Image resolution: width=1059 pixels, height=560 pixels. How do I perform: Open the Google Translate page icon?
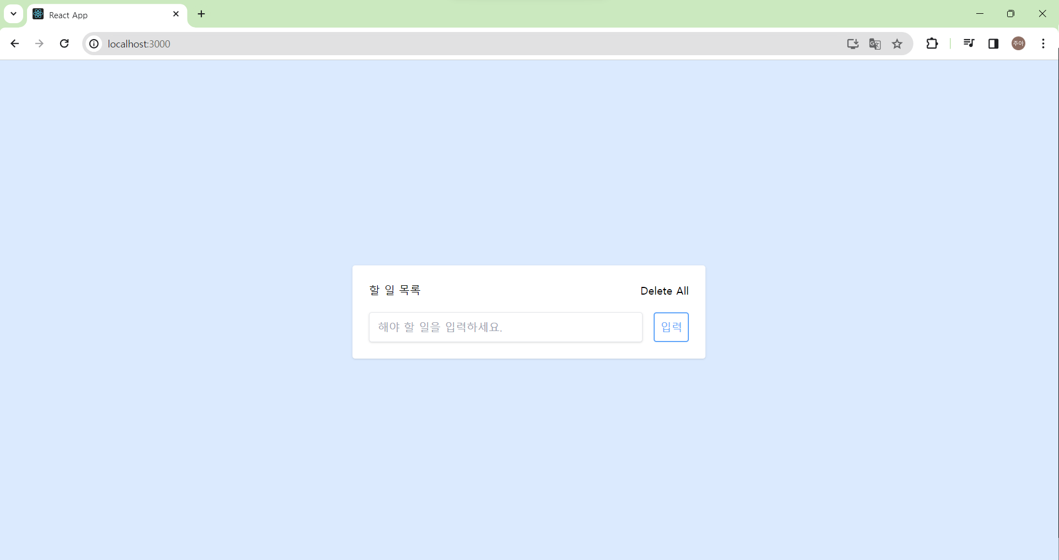tap(875, 44)
